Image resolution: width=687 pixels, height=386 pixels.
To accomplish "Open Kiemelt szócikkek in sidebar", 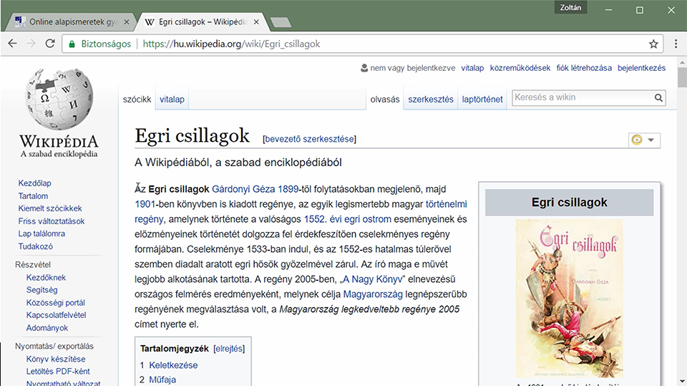I will click(50, 208).
